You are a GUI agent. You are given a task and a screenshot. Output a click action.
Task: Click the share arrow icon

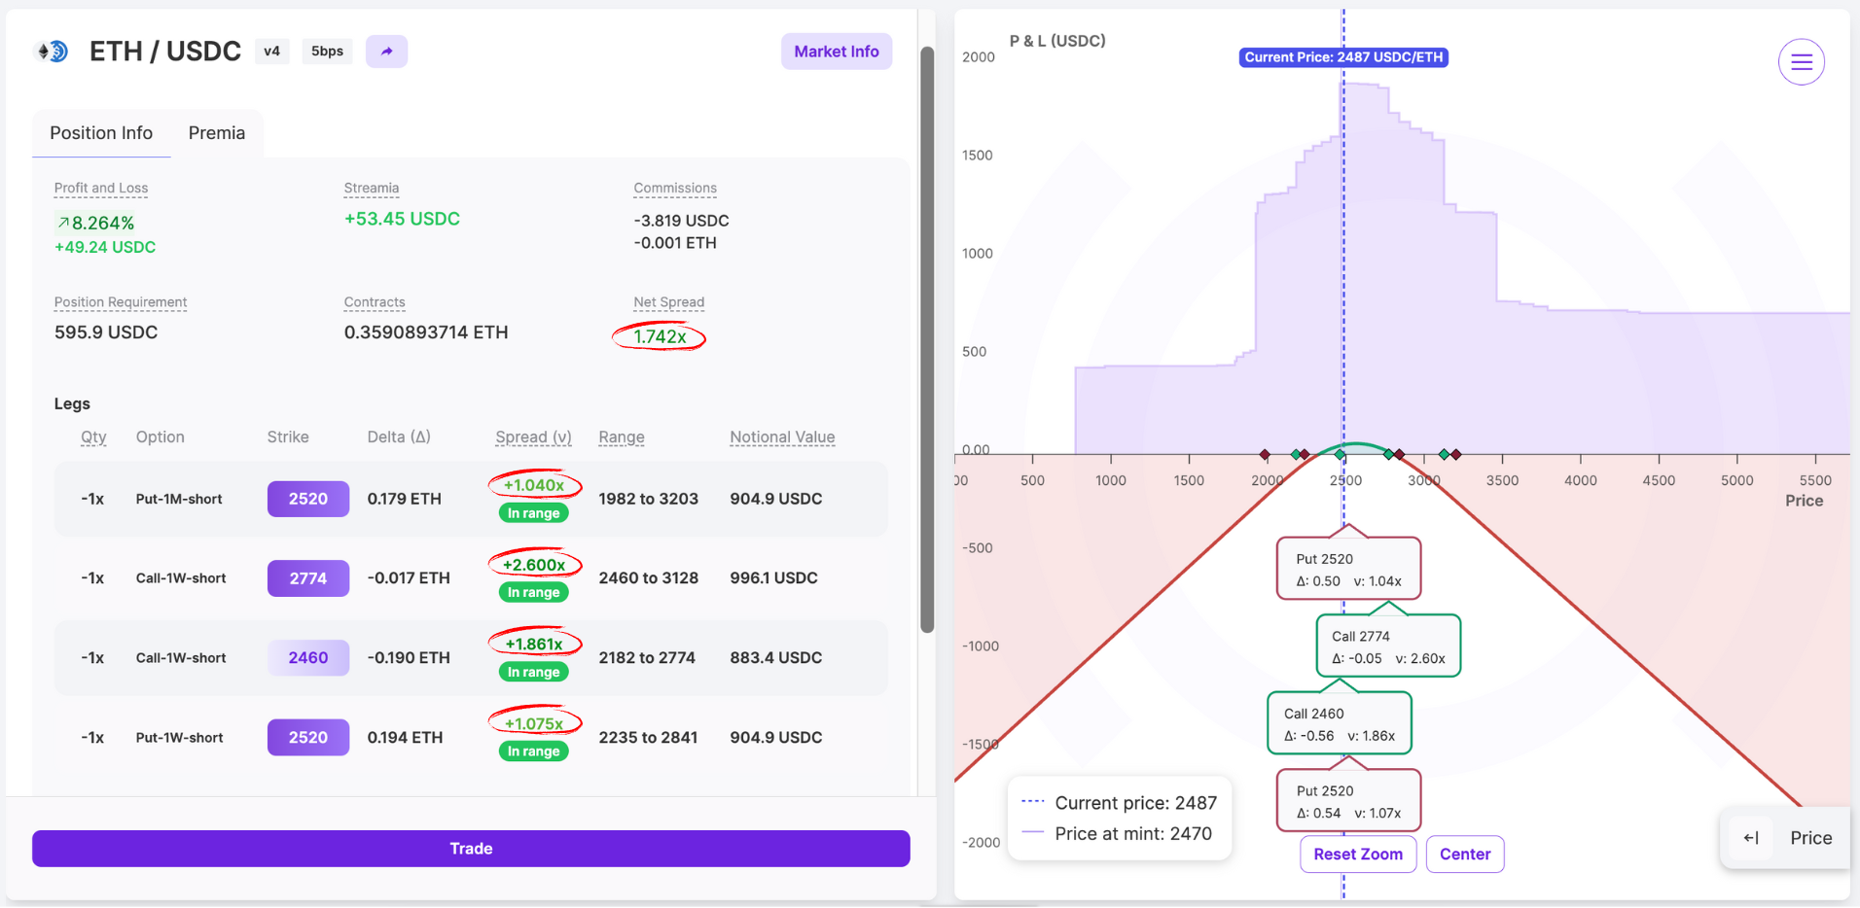(x=386, y=52)
